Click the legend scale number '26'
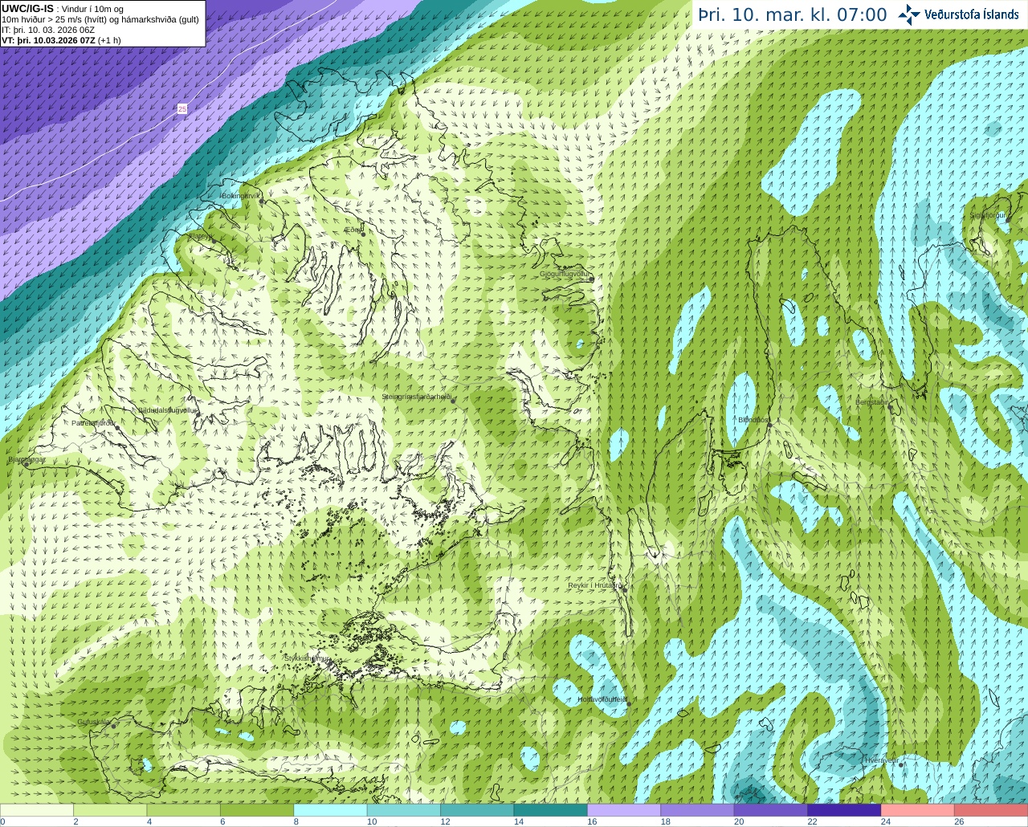This screenshot has width=1028, height=827. [959, 822]
